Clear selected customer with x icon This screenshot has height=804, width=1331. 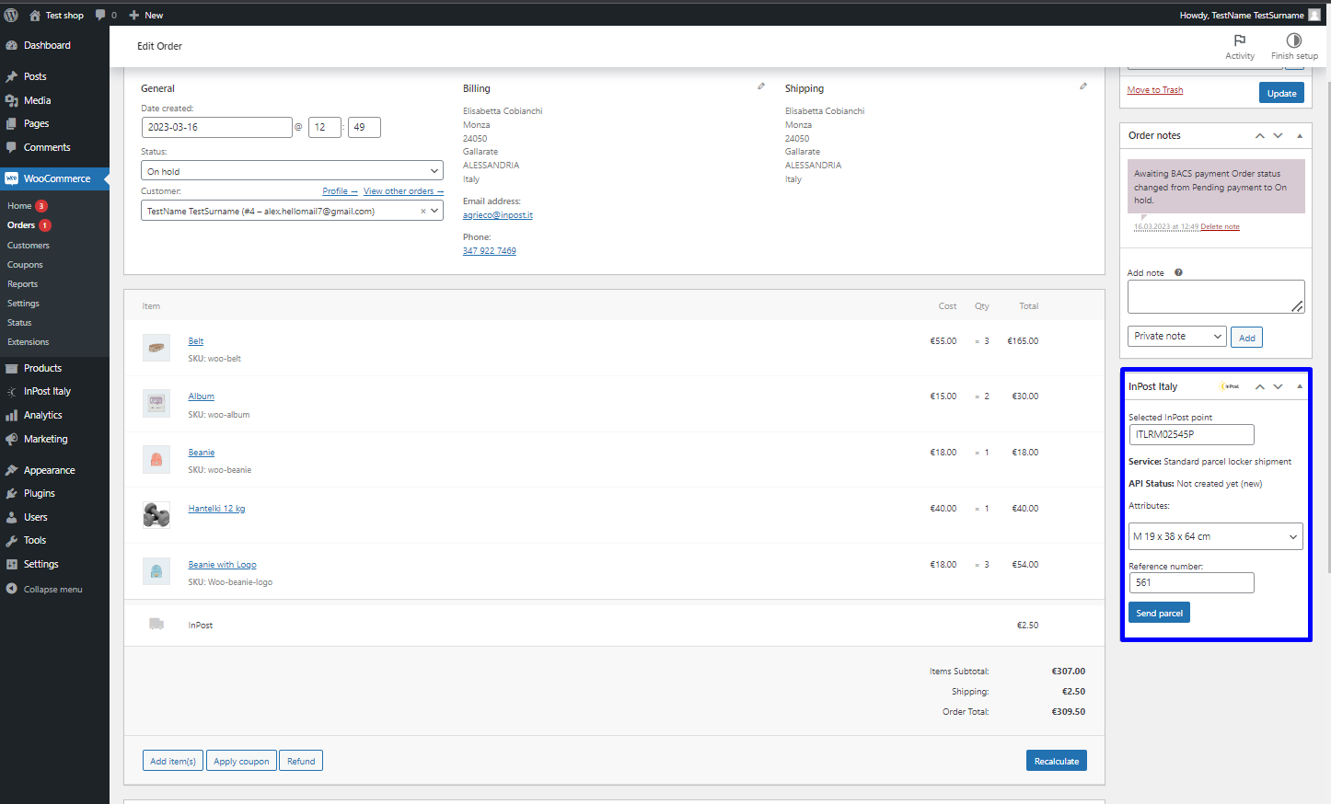pyautogui.click(x=423, y=212)
